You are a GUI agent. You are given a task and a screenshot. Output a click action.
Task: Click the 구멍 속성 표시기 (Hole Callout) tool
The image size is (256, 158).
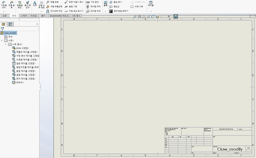click(74, 11)
